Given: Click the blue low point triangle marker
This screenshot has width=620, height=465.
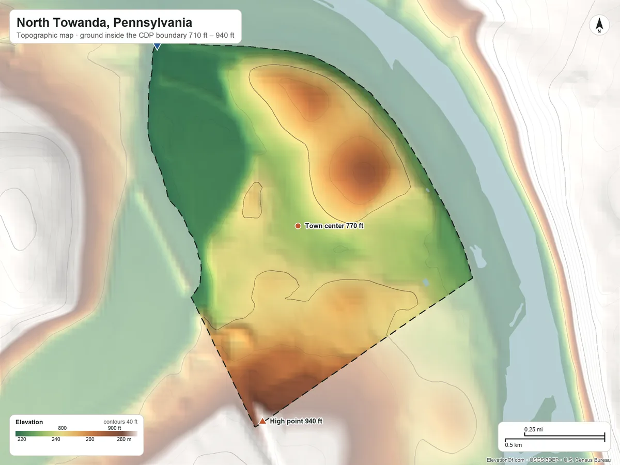Looking at the screenshot, I should coord(157,47).
